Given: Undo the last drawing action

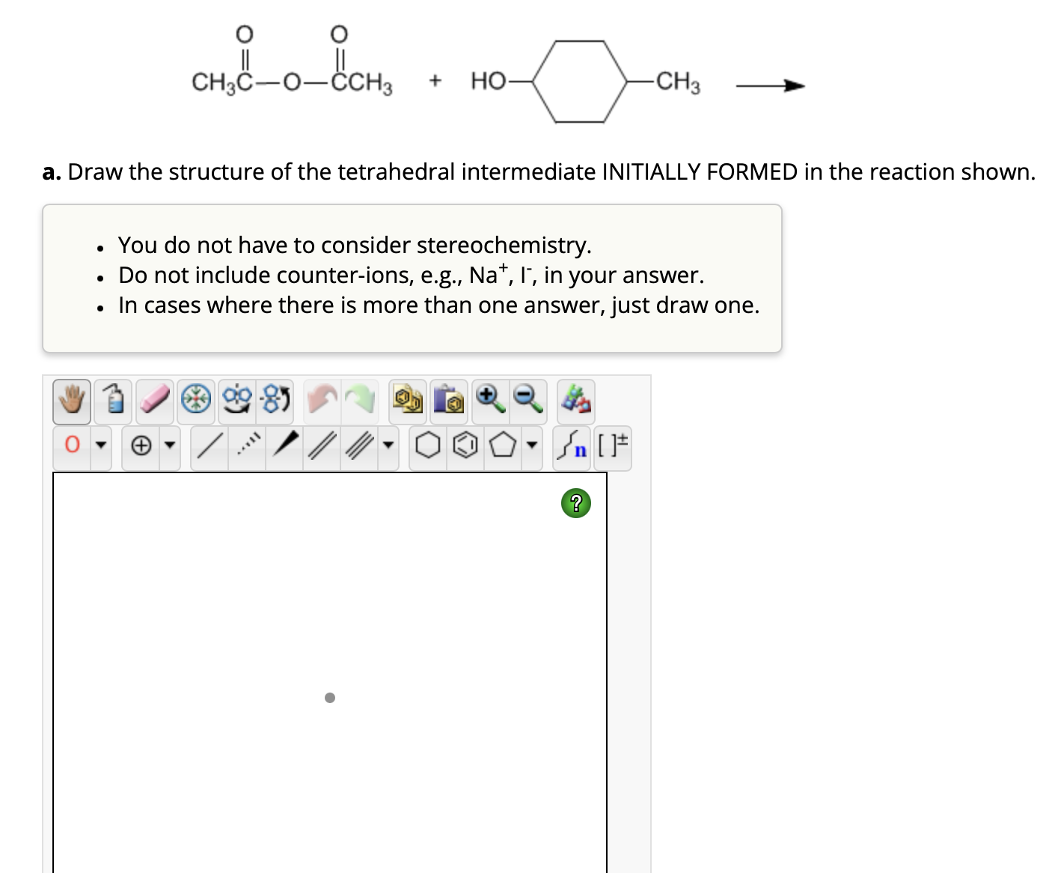Looking at the screenshot, I should [x=320, y=401].
